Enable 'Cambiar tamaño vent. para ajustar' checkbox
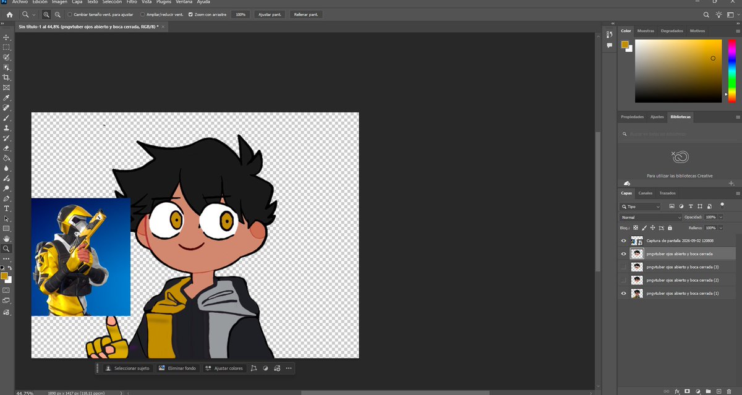This screenshot has height=395, width=742. tap(69, 14)
